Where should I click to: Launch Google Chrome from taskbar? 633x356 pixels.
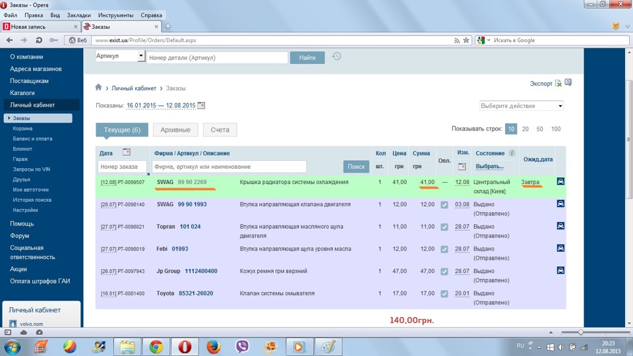pos(156,347)
